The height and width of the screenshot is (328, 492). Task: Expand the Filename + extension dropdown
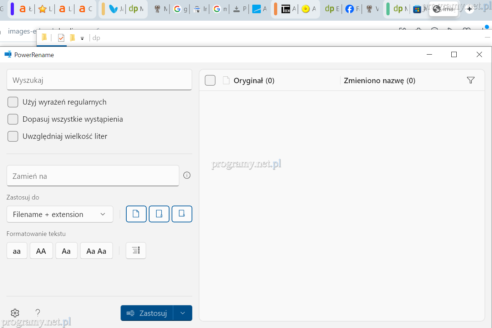(x=60, y=214)
